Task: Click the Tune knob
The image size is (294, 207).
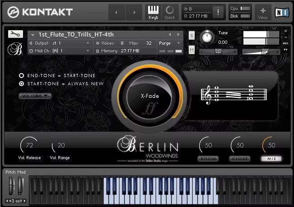Action: pyautogui.click(x=207, y=37)
